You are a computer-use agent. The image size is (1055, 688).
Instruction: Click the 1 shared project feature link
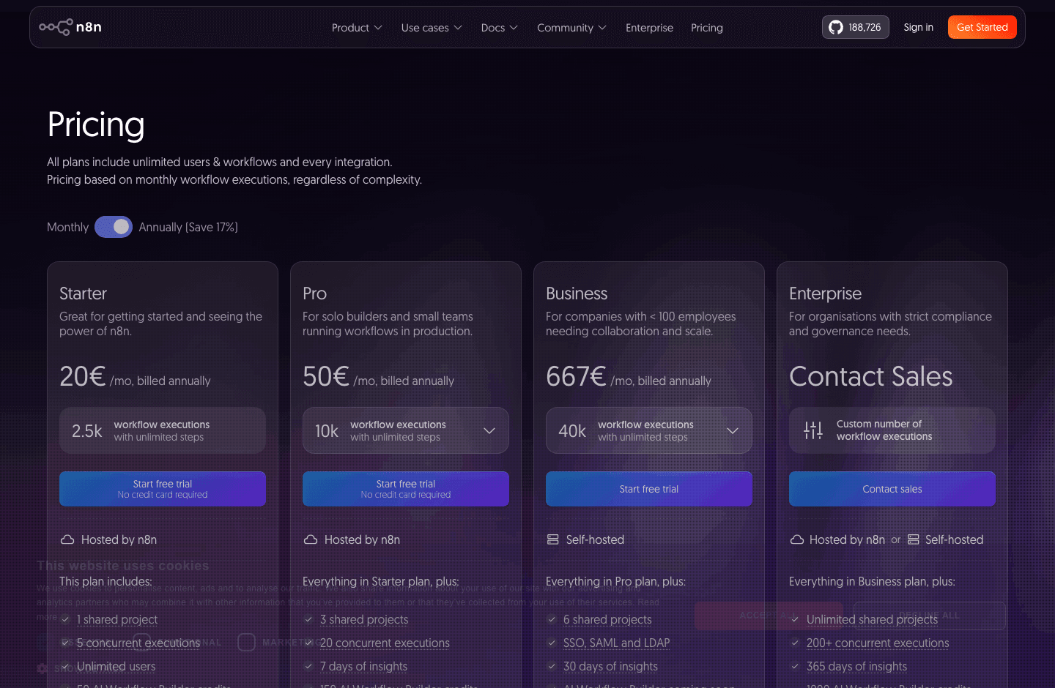(117, 619)
